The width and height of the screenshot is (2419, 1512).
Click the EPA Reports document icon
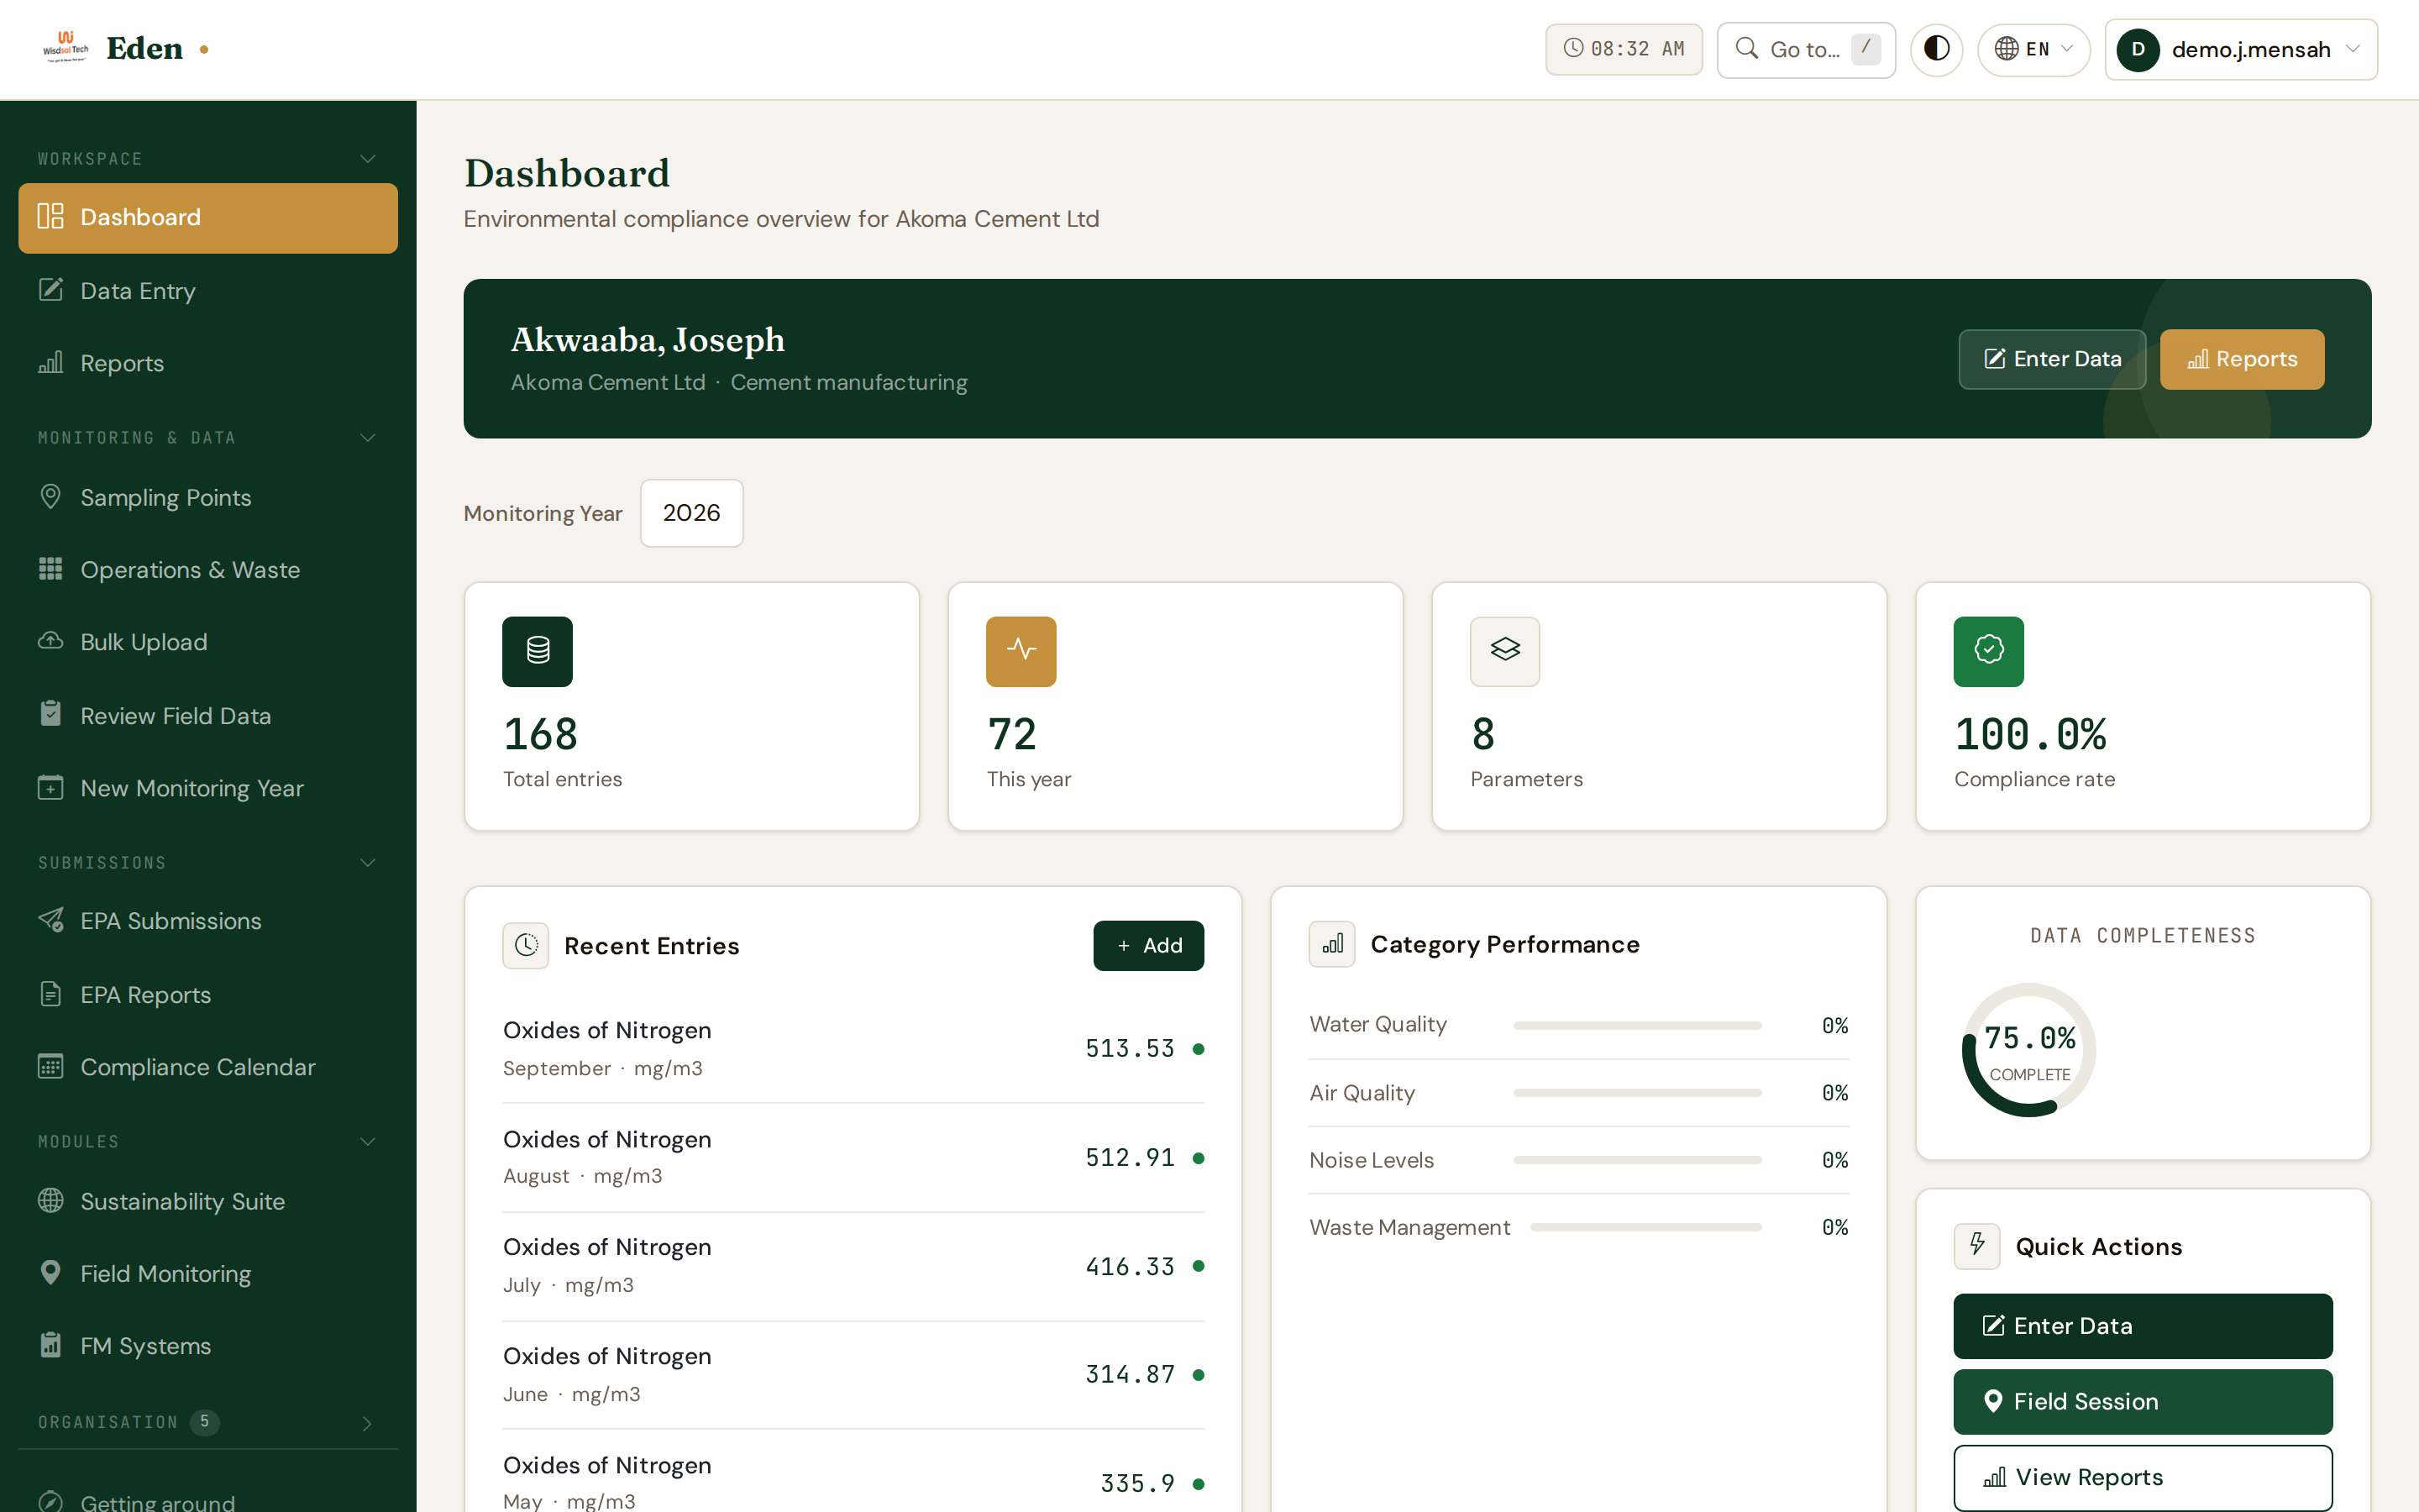(50, 994)
